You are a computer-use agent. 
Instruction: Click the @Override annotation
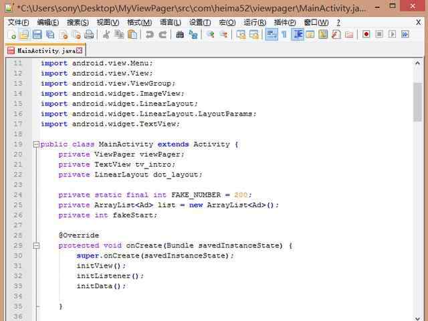coord(79,235)
